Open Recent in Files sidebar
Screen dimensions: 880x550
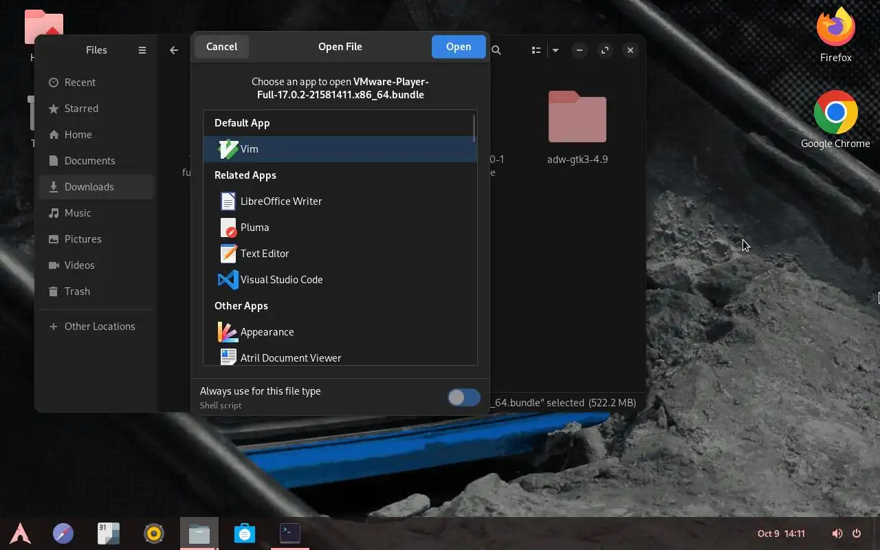96,82
